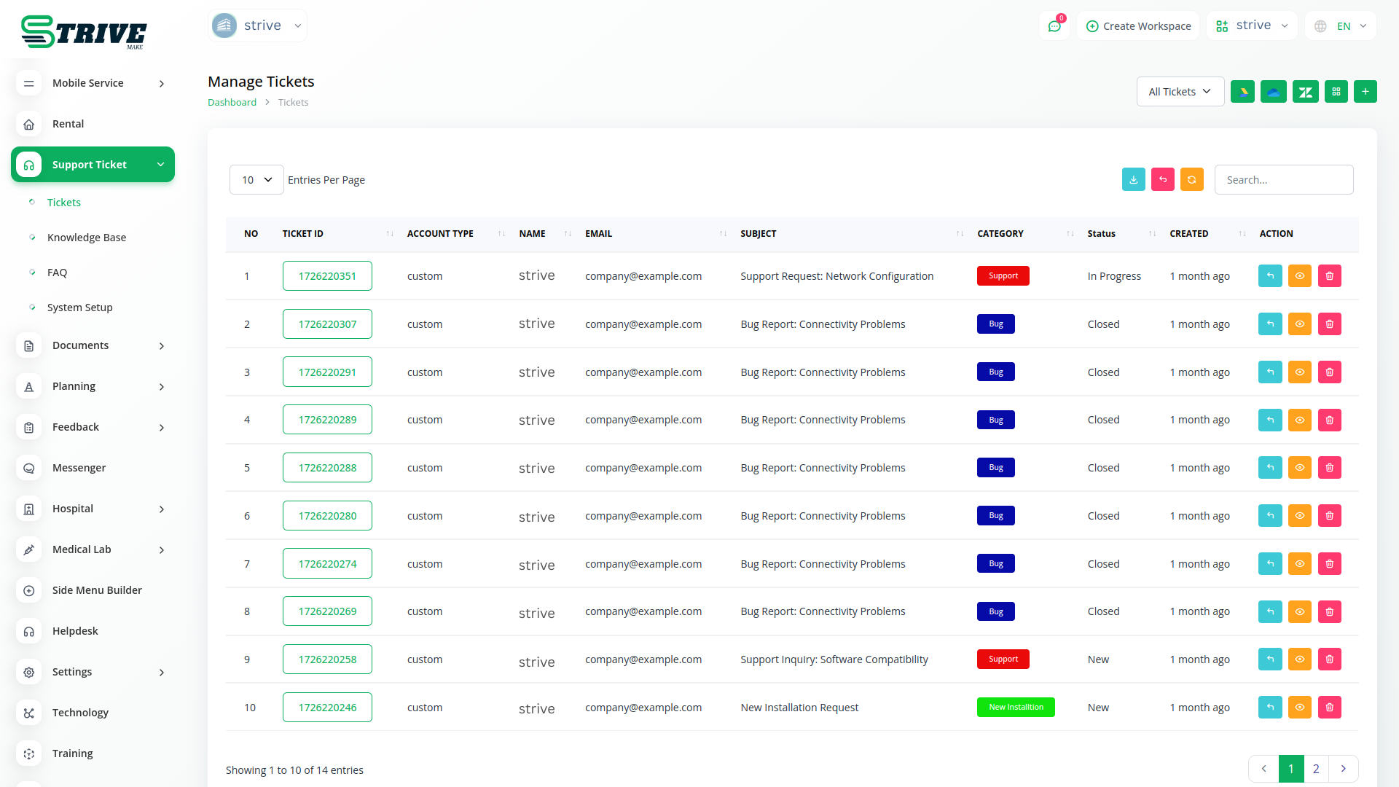This screenshot has width=1399, height=787.
Task: View ticket 1726220246 using the eye icon
Action: [1299, 708]
